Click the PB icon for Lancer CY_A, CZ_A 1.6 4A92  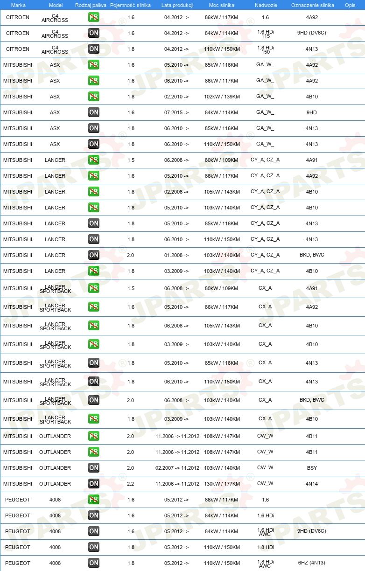[94, 176]
